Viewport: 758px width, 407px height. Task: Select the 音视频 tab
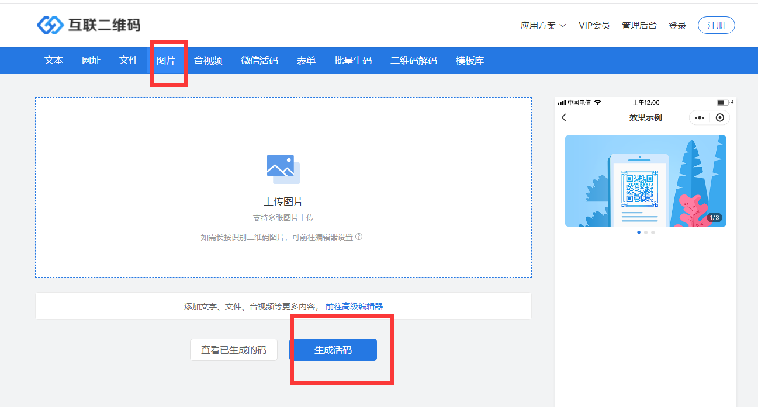(208, 60)
